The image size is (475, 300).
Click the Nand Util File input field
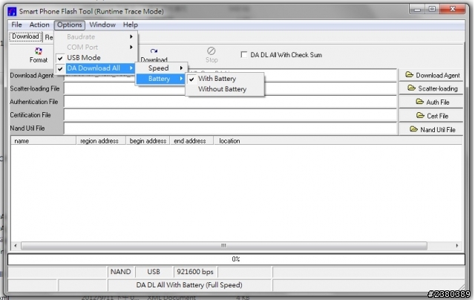point(230,128)
